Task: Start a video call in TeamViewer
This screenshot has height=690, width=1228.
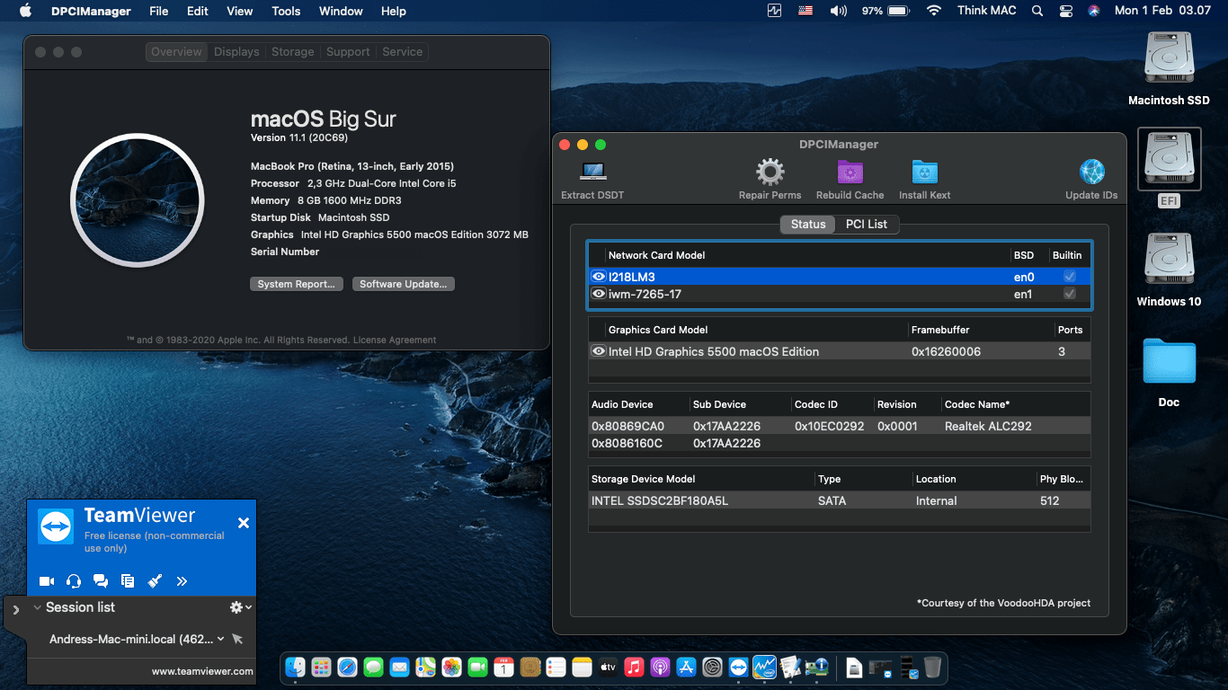Action: pos(46,581)
